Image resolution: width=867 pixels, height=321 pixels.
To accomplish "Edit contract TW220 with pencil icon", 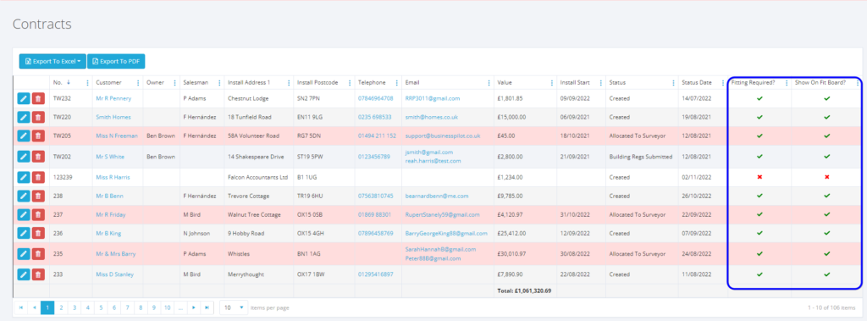I will coord(23,118).
